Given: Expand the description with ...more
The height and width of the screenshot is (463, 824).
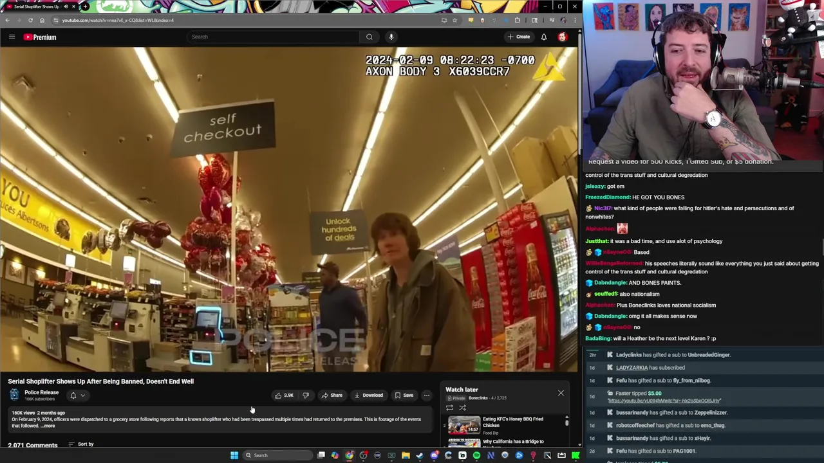Looking at the screenshot, I should coord(48,426).
